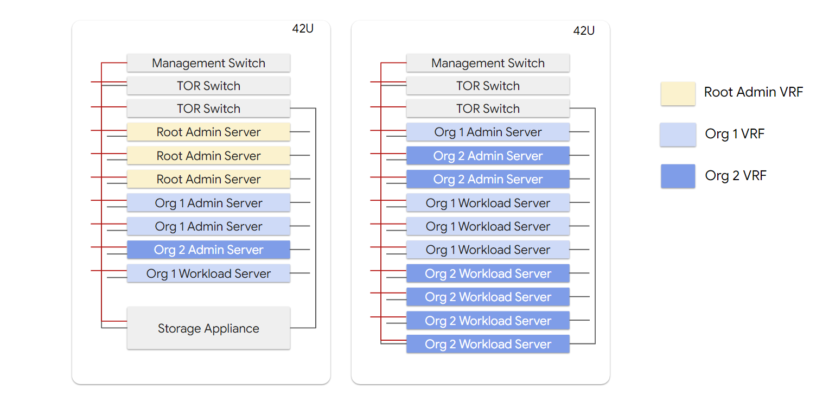Click the TOR Switch at top of left rack
This screenshot has width=829, height=395.
(x=208, y=86)
